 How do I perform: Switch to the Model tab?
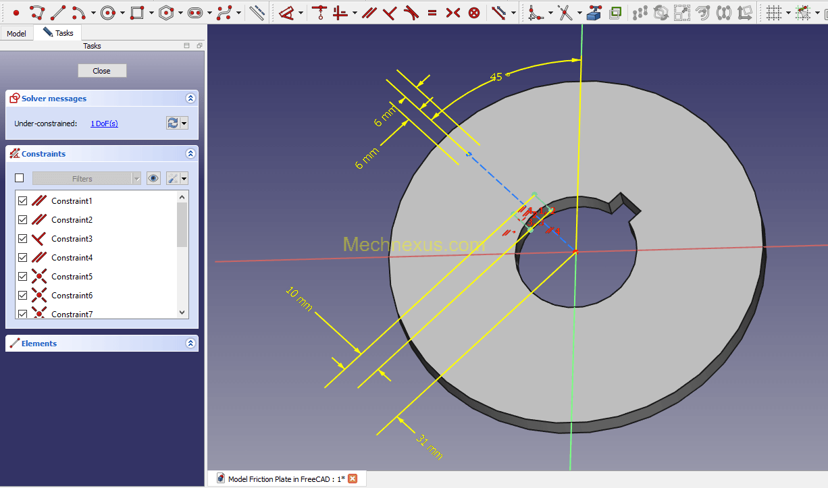[16, 33]
